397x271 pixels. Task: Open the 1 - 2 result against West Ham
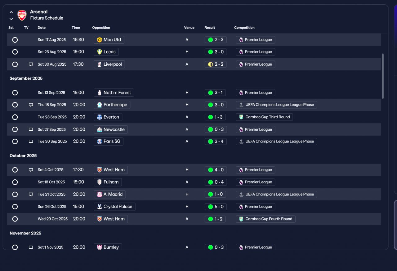[x=215, y=219]
